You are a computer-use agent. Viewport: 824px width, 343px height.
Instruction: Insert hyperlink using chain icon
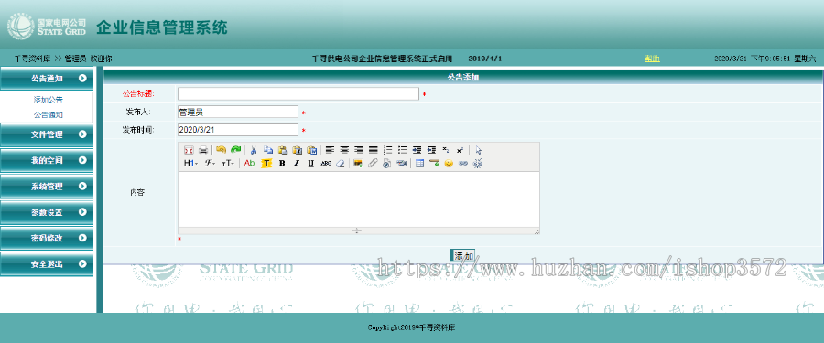pyautogui.click(x=463, y=163)
